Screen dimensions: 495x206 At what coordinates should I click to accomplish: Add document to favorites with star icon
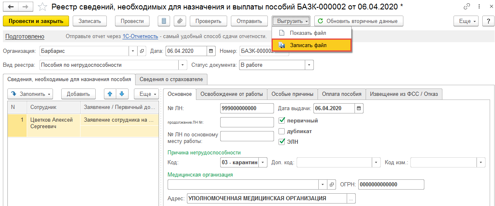[41, 7]
